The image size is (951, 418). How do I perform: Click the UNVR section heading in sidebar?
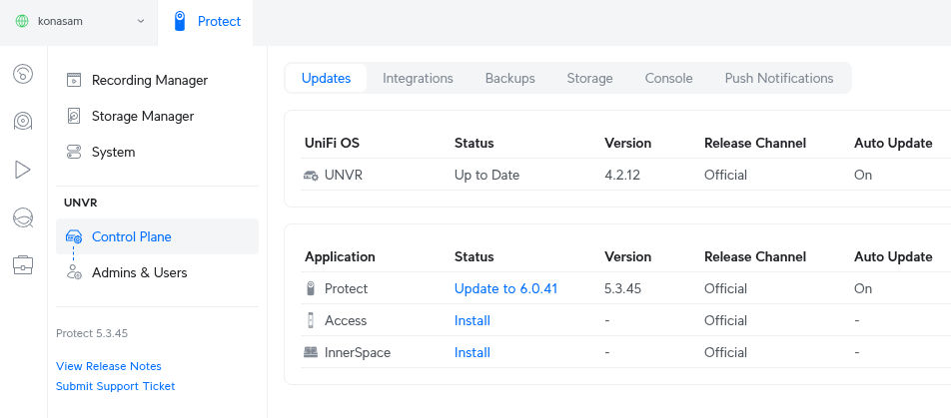[x=81, y=203]
